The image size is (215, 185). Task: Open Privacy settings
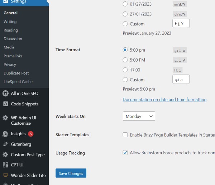[x=10, y=65]
